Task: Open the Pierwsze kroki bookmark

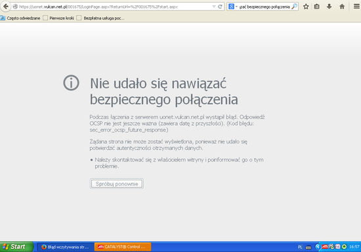Action: click(x=58, y=18)
